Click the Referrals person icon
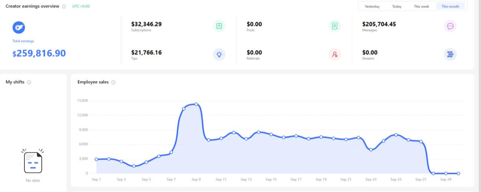481x192 pixels. tap(334, 54)
